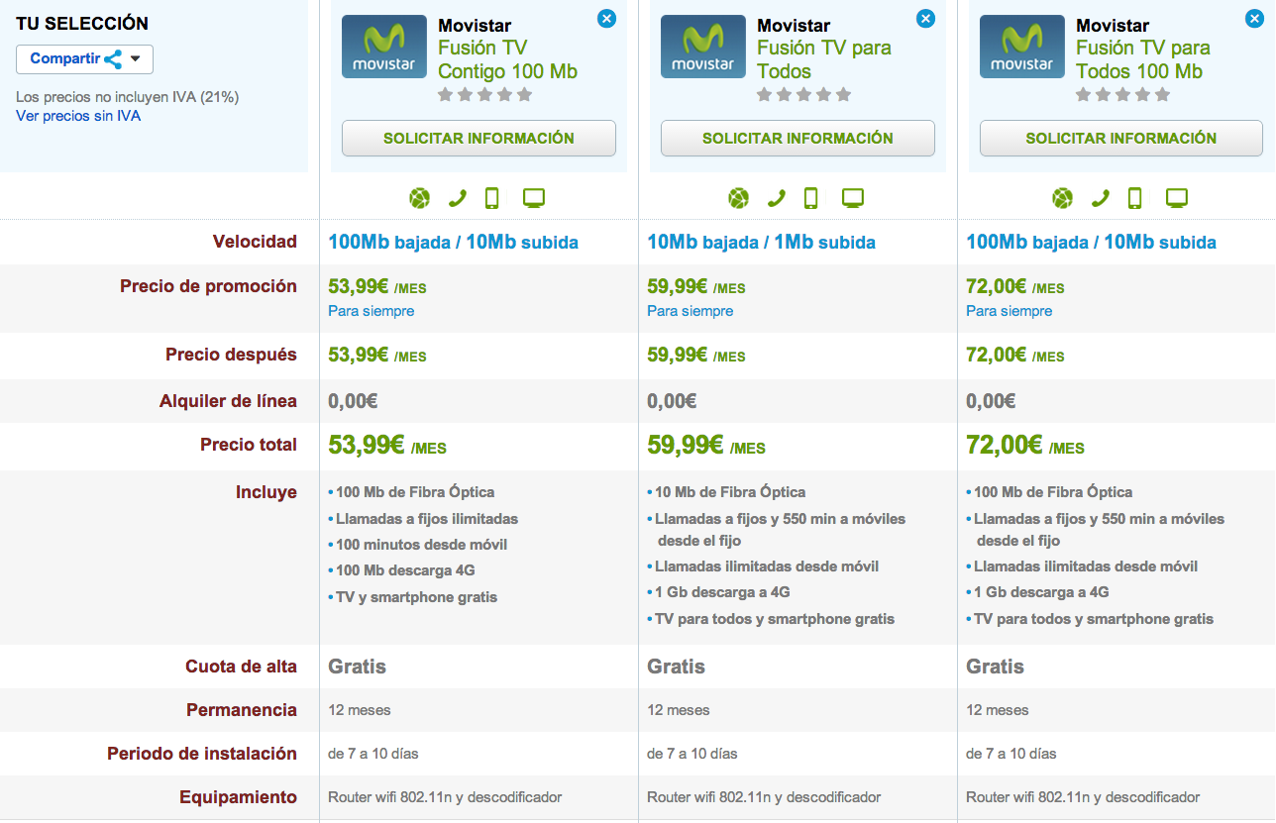Click Movistar logo of Fusión TV para Todos 100 Mb
This screenshot has height=823, width=1276.
point(1022,47)
